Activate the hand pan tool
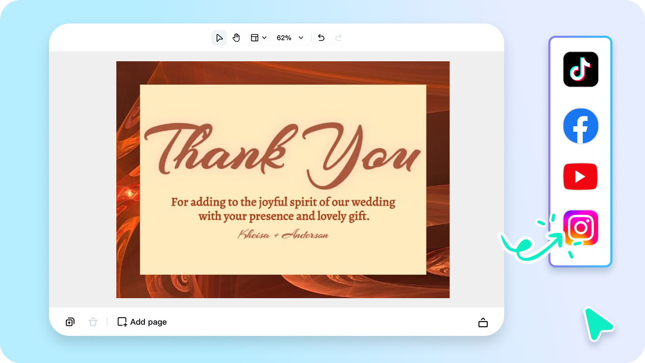The width and height of the screenshot is (645, 363). coord(236,37)
